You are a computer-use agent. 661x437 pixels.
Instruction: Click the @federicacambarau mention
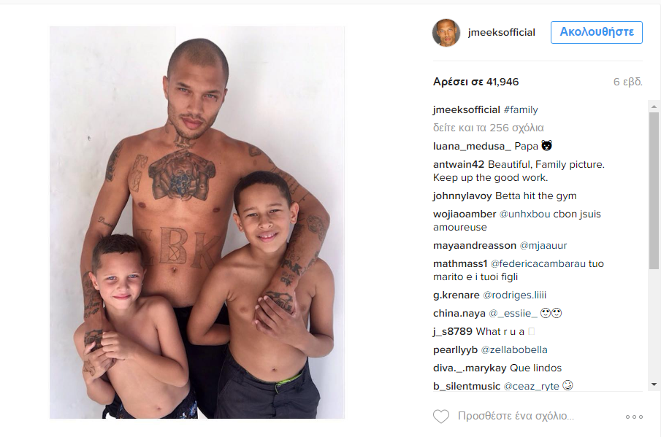coord(538,264)
